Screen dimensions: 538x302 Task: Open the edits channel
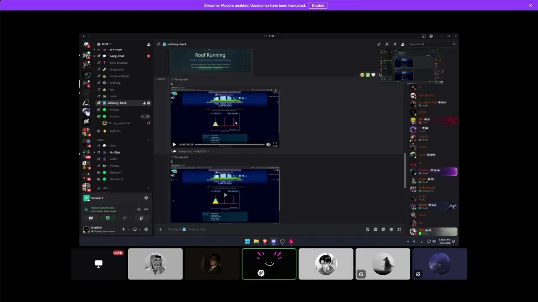124,159
